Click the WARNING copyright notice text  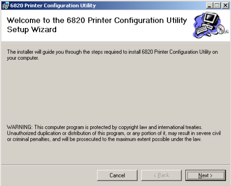pos(114,133)
